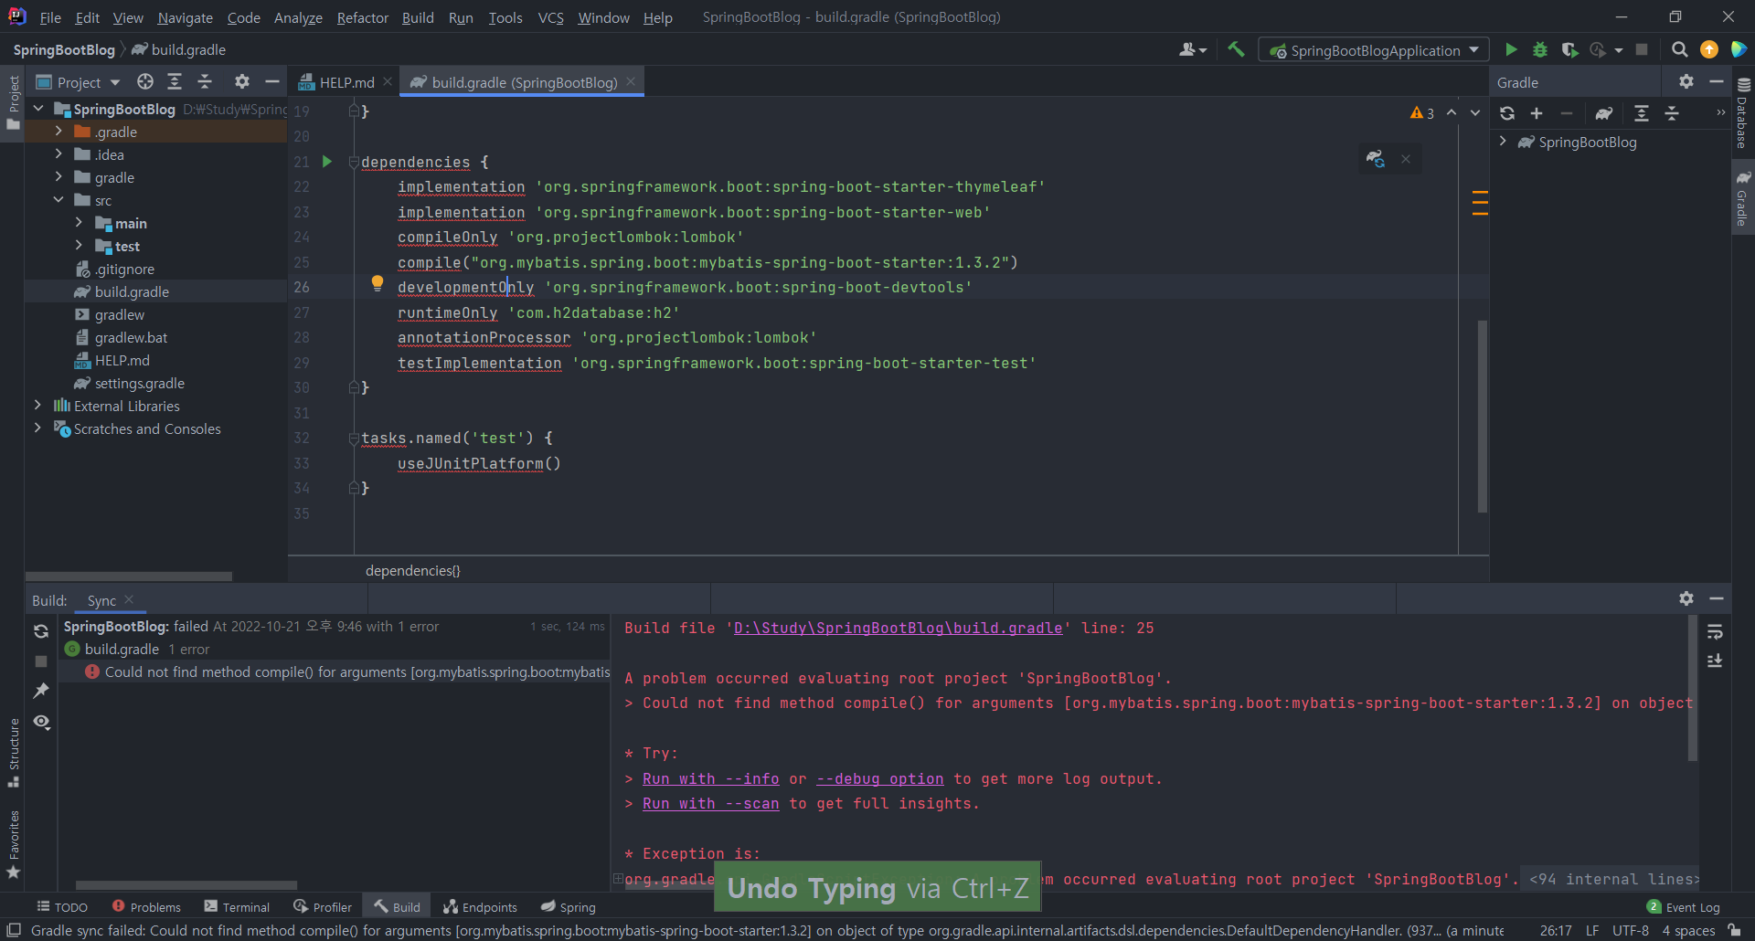
Task: Run dependencies gutter arrow at line 21
Action: [327, 162]
